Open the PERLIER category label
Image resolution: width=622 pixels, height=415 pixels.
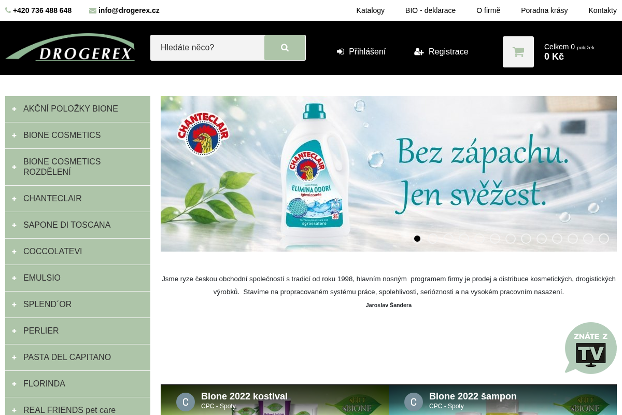click(41, 331)
